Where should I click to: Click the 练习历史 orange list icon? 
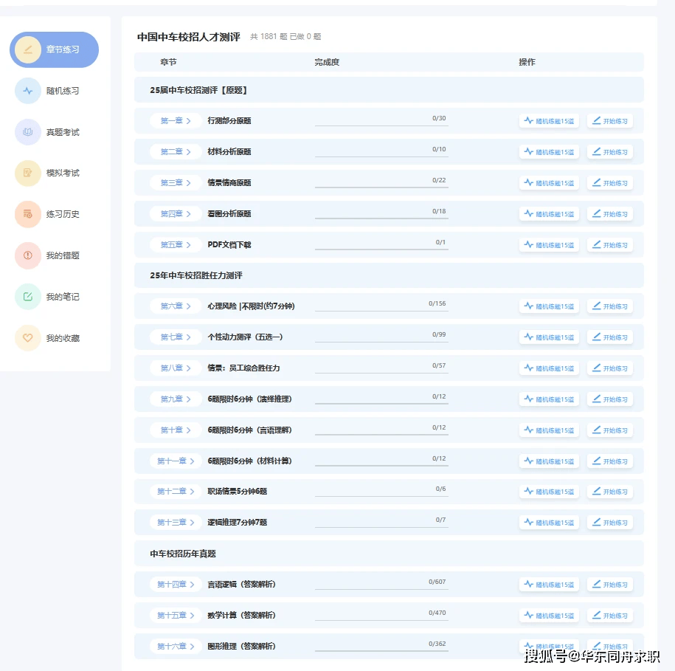(x=28, y=214)
